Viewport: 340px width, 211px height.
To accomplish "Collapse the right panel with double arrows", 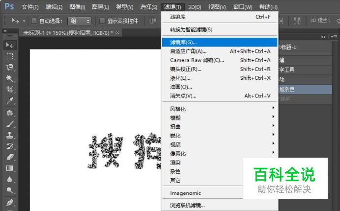I will coord(323,37).
